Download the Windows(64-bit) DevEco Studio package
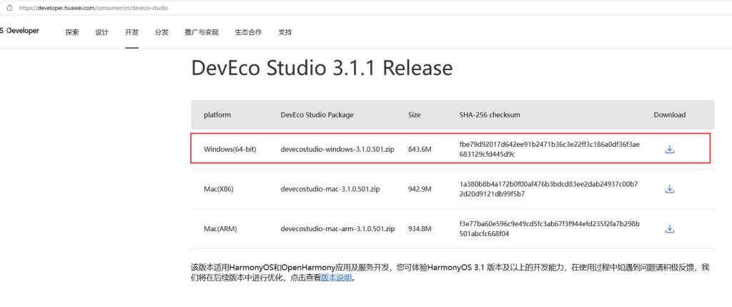The width and height of the screenshot is (732, 307). point(669,149)
